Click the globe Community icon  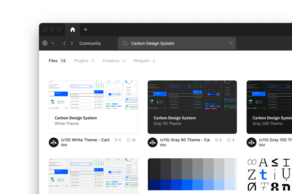point(45,43)
